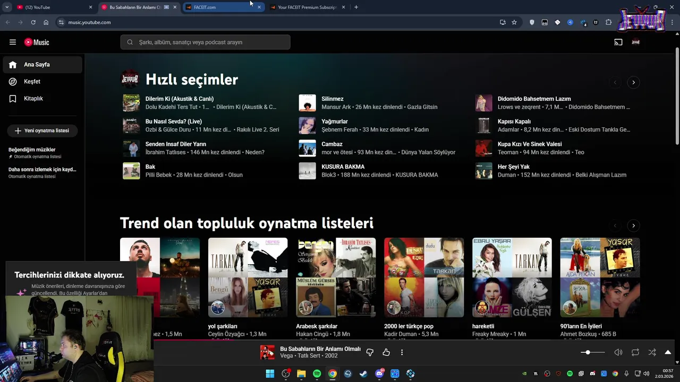680x382 pixels.
Task: Click the YouTube Music logo
Action: click(37, 42)
